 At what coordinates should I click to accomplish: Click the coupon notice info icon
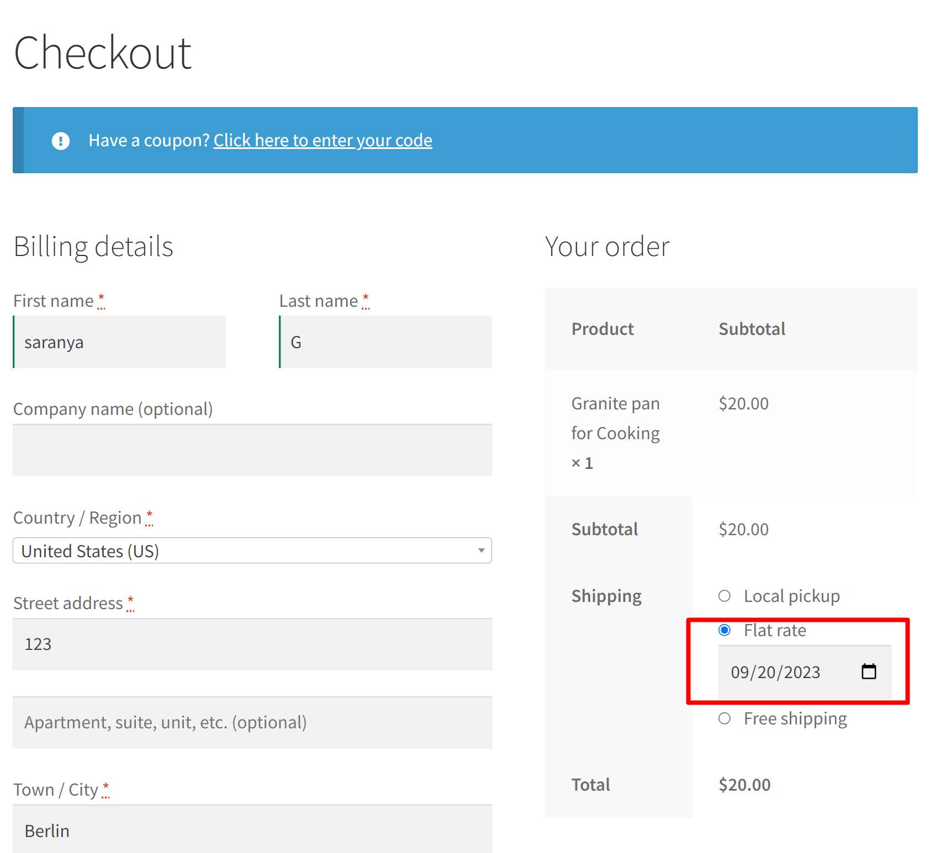[61, 140]
